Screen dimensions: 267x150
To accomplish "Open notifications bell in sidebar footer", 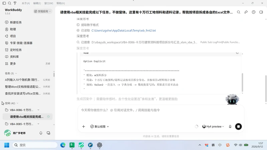I will [41, 133].
